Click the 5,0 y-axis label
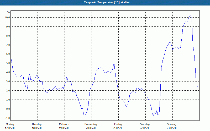 click(x=8, y=63)
